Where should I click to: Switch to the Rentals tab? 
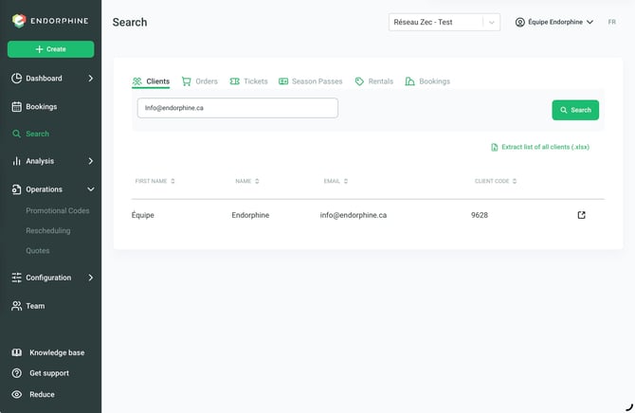pos(373,81)
